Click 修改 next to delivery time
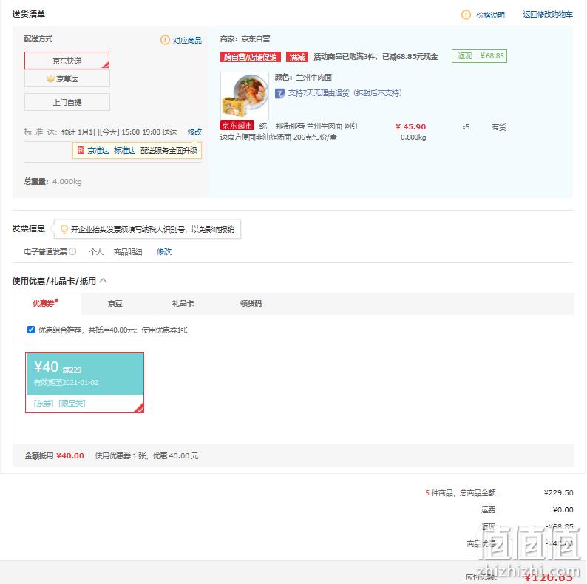Screen dimensions: 587x584 point(194,132)
